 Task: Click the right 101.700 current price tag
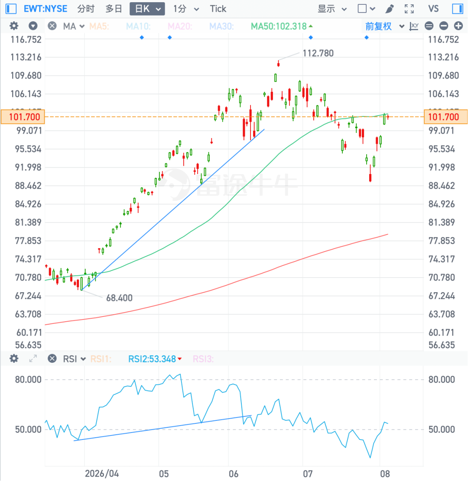click(445, 116)
